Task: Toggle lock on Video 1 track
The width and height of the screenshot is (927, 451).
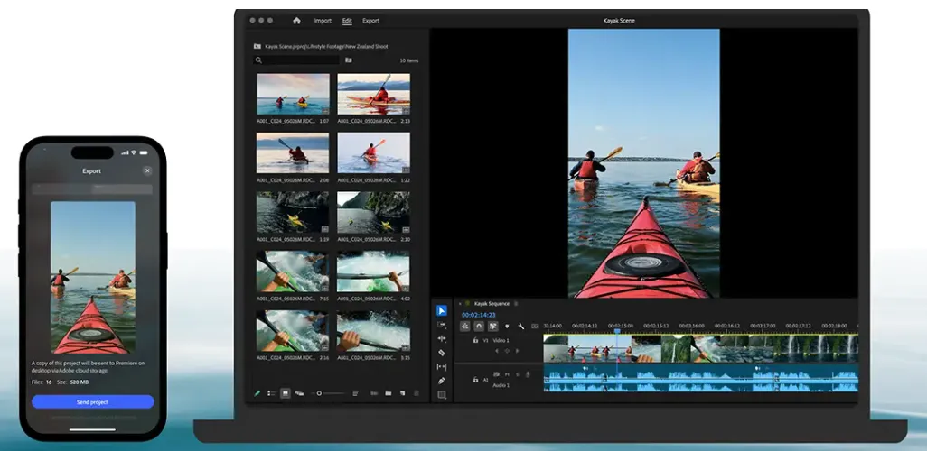Action: click(475, 341)
